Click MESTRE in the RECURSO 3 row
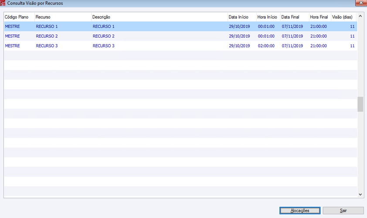Image resolution: width=367 pixels, height=218 pixels. [12, 46]
